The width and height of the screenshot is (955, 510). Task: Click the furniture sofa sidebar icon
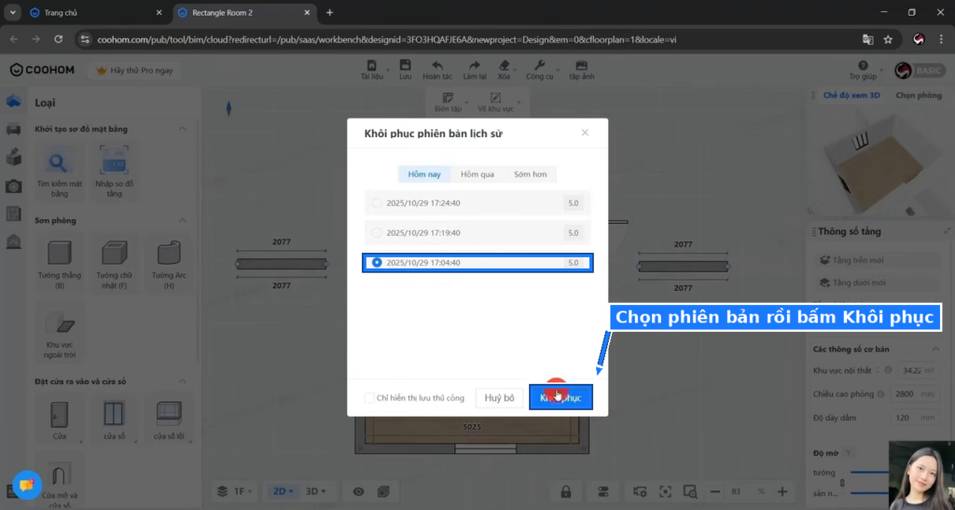[x=13, y=129]
